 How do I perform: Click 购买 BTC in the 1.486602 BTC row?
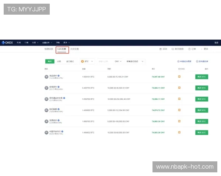(201, 132)
